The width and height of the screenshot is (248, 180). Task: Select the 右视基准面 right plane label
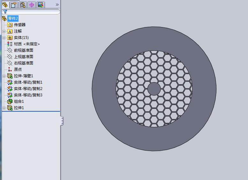tap(24, 63)
